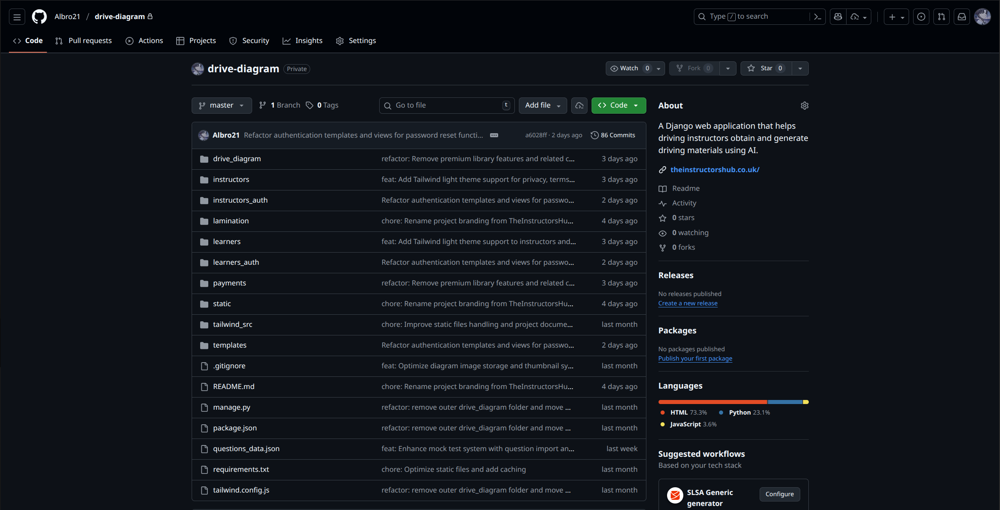1000x510 pixels.
Task: Open the GitHub homepage logo
Action: click(x=39, y=17)
